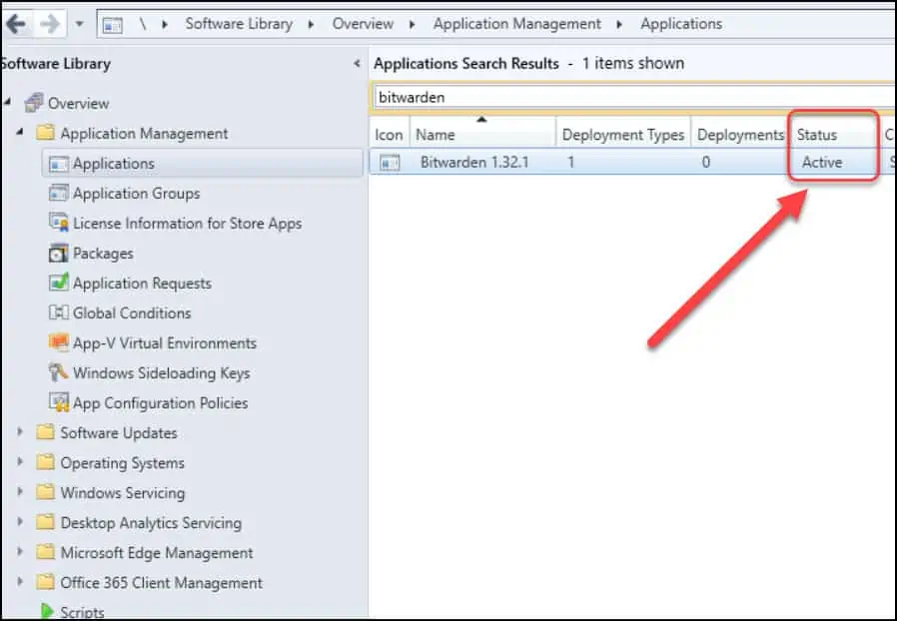
Task: Go forward using the navigation arrow
Action: point(50,24)
